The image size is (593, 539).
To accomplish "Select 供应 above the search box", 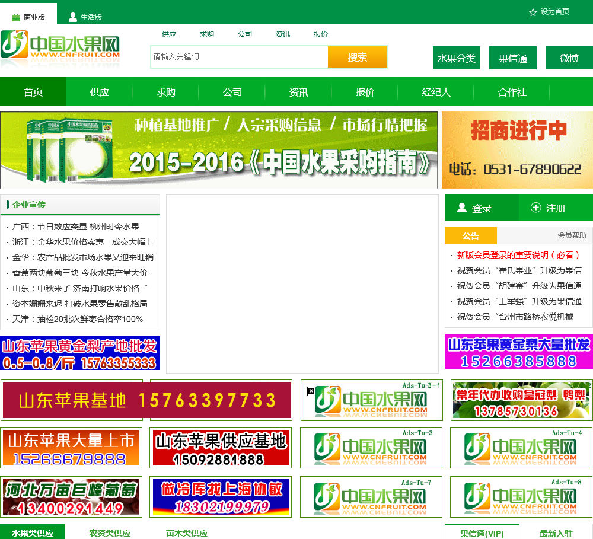I will coord(168,34).
